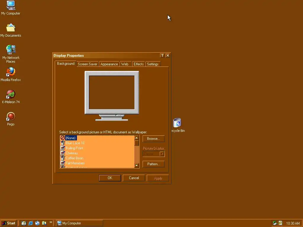Click the document icon beside Chateau
303x227 pixels.
(63, 153)
